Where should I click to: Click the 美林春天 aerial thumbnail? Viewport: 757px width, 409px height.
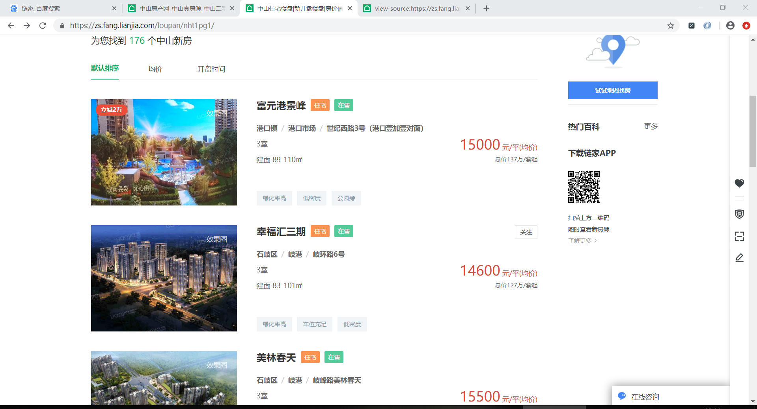click(x=164, y=378)
